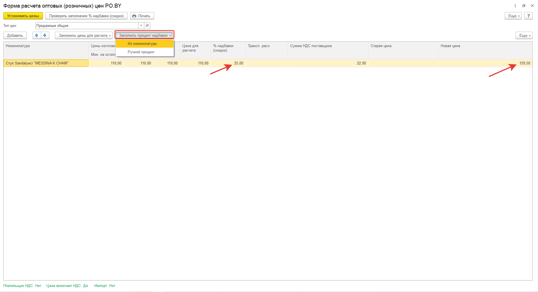Click the three-dot window menu icon
The image size is (538, 292).
515,6
